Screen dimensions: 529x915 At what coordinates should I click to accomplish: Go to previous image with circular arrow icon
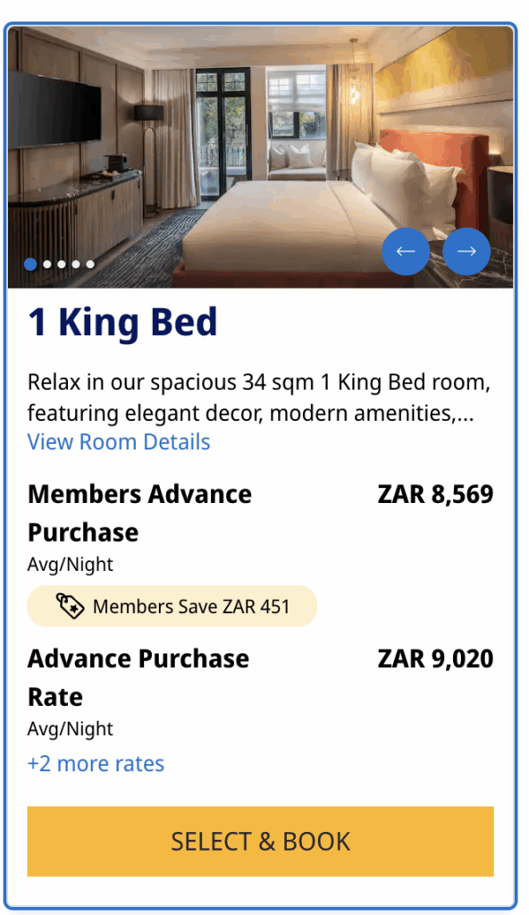(x=406, y=251)
